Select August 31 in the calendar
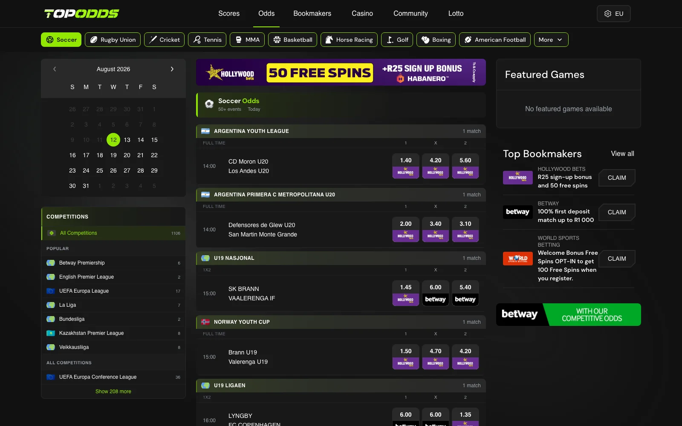Viewport: 682px width, 426px height. click(86, 186)
